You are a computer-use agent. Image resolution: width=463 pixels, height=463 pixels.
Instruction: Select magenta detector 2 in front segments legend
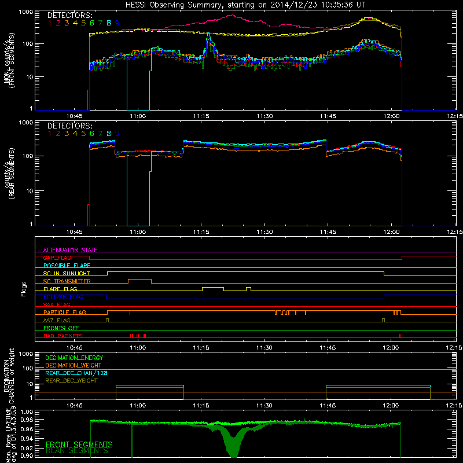point(58,23)
